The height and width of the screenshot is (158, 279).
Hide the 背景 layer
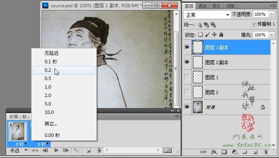[x=187, y=107]
